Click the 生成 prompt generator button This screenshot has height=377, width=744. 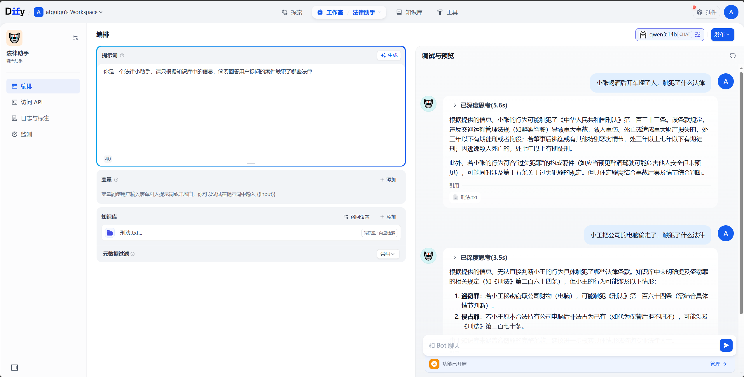[389, 55]
